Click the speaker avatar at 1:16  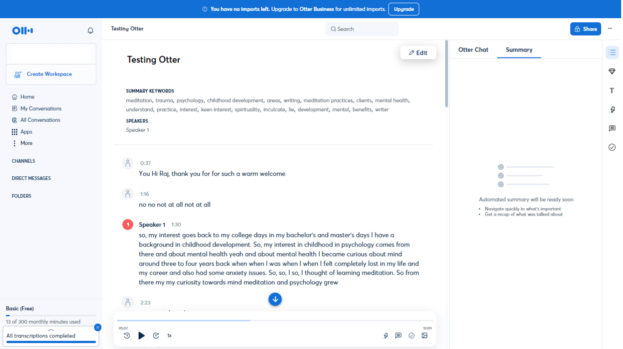(x=128, y=194)
